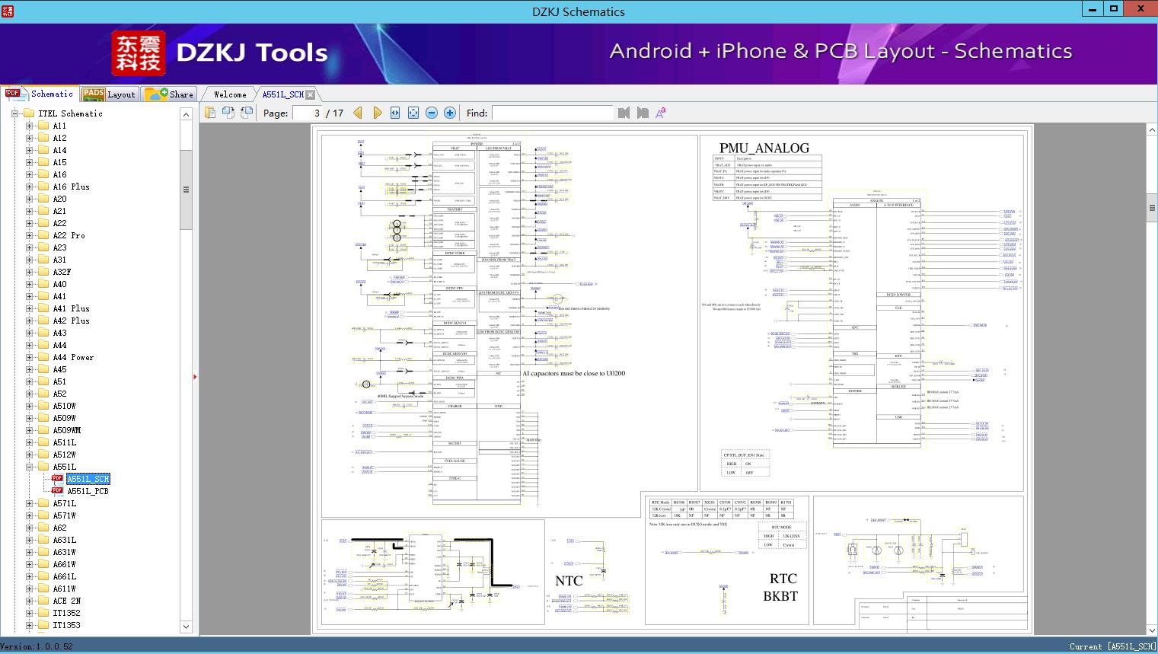Click the Find text field
Viewport: 1158px width, 654px height.
pyautogui.click(x=552, y=113)
